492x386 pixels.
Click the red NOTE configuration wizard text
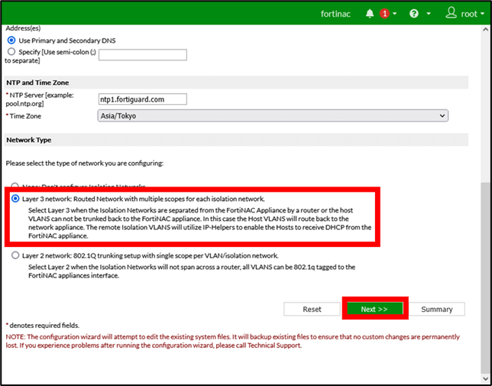click(233, 341)
